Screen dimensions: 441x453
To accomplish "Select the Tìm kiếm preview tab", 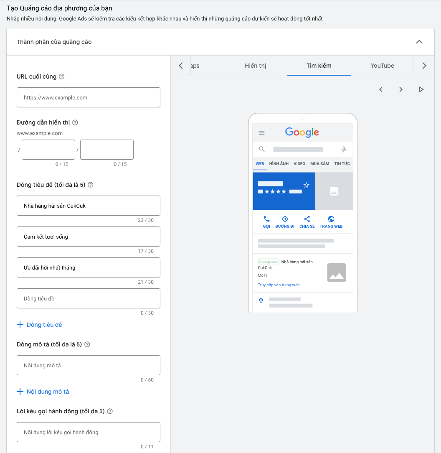I will (x=319, y=66).
